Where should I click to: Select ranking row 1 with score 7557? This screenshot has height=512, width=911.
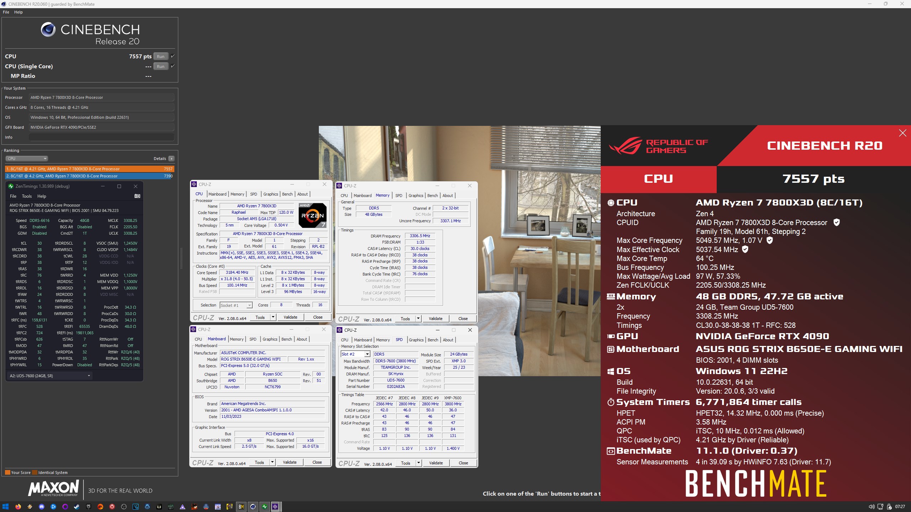89,169
